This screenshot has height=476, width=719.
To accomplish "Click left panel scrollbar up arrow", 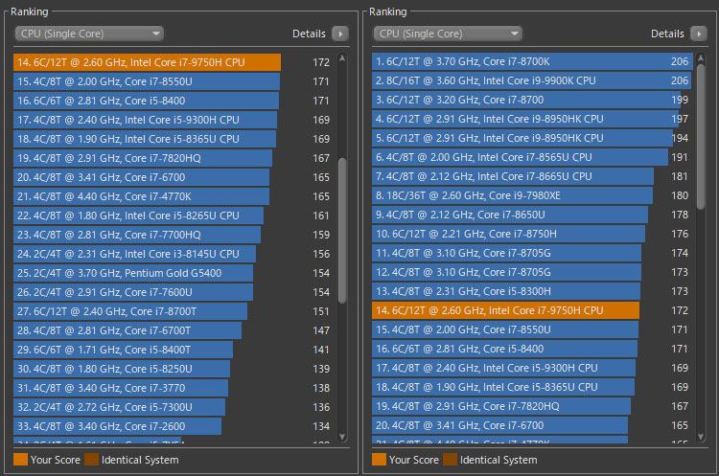I will pyautogui.click(x=342, y=57).
